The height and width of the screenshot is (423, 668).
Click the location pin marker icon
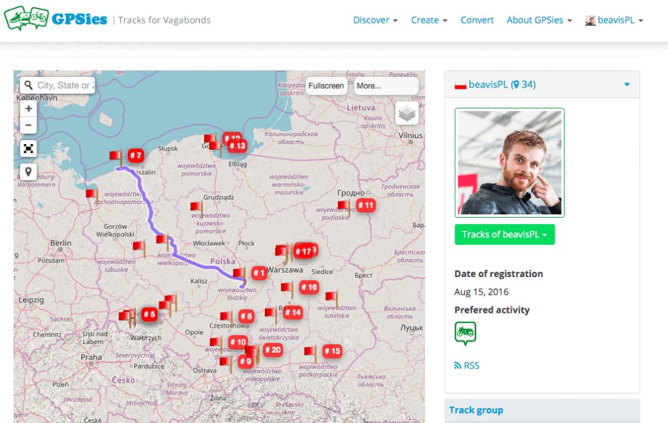pyautogui.click(x=28, y=171)
